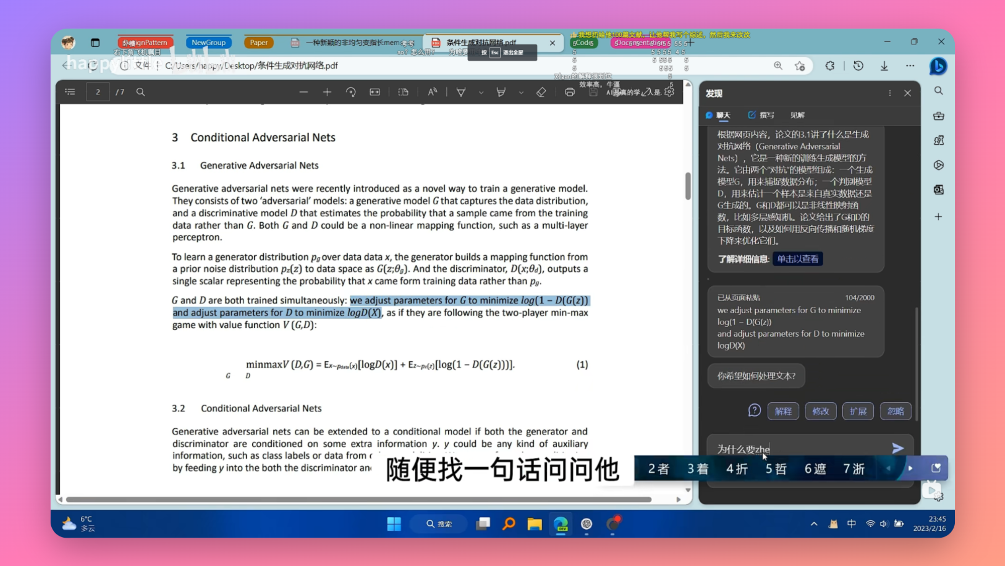1005x566 pixels.
Task: Open PDF toolbar settings gear
Action: [x=669, y=92]
